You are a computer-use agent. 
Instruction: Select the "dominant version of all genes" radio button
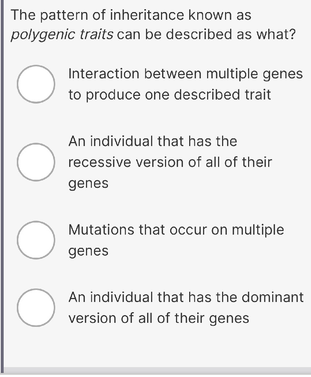click(x=35, y=307)
